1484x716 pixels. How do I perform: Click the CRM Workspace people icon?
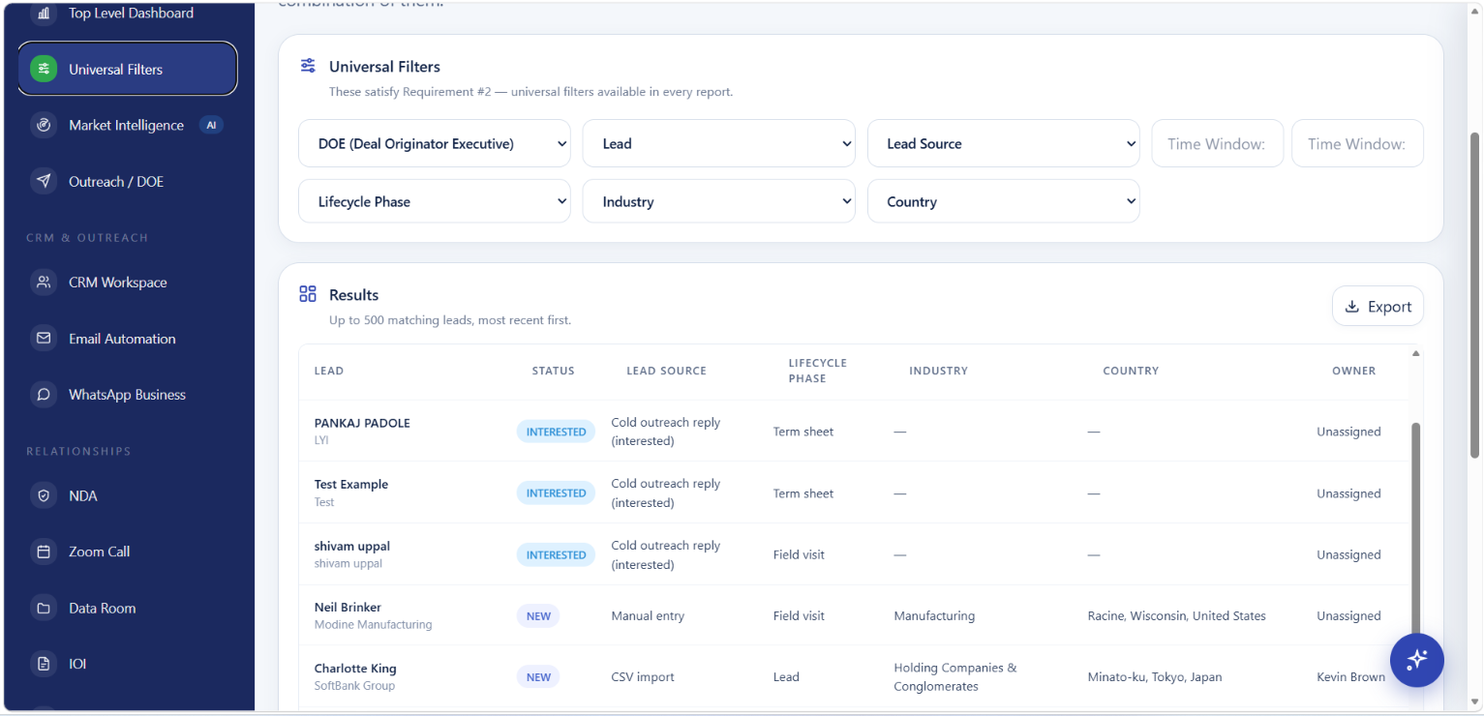(44, 283)
